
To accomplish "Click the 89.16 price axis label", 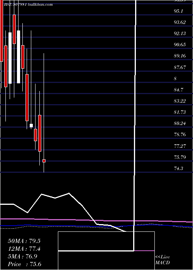I will click(180, 56).
